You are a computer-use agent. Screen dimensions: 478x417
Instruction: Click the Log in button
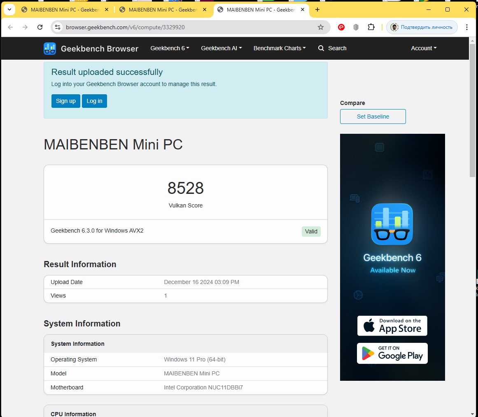point(94,101)
